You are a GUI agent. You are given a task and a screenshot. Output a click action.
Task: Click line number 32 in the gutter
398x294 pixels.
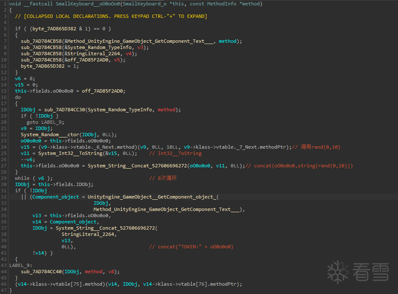pos(4,197)
